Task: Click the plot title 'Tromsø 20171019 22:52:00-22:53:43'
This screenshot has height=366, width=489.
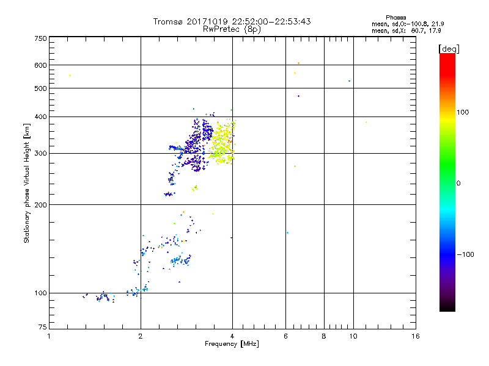Action: click(x=232, y=21)
